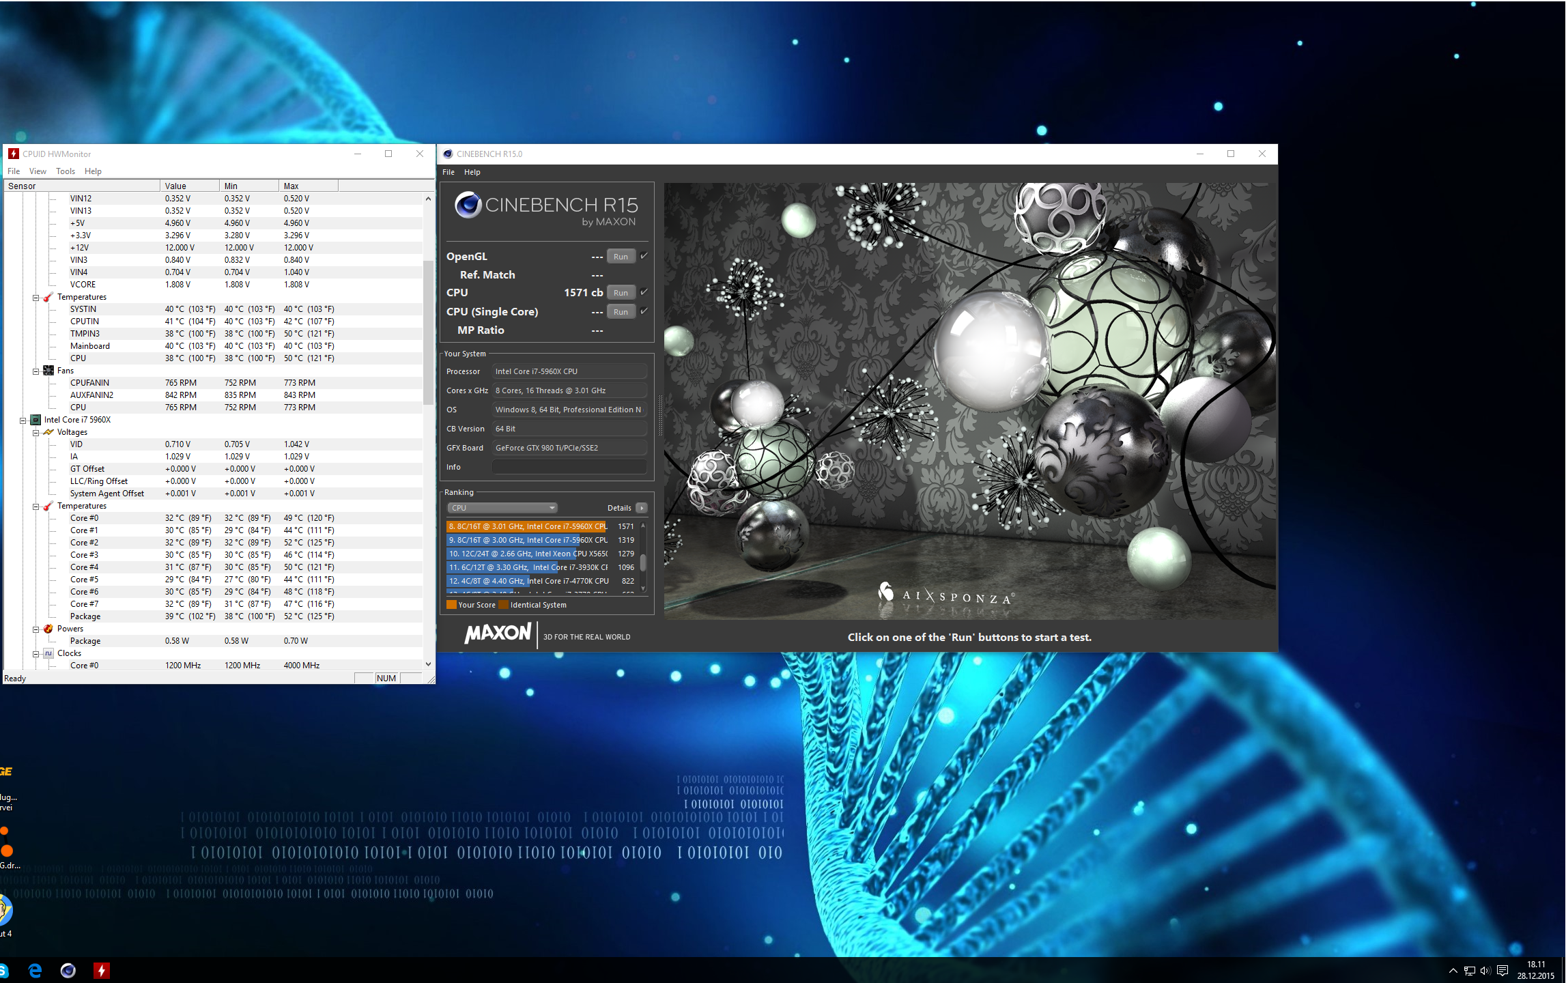Collapse the Powers node

[35, 629]
